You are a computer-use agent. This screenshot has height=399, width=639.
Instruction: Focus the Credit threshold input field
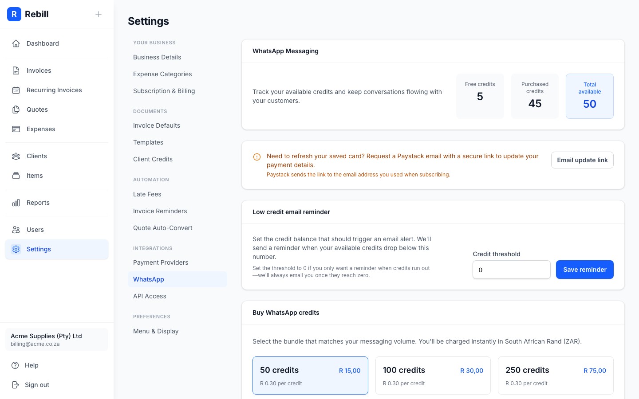coord(511,270)
